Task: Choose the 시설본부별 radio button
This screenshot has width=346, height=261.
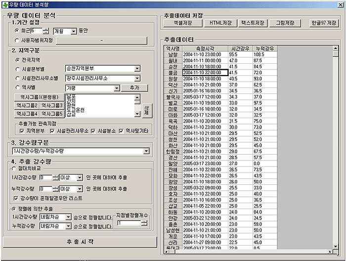Action: click(17, 69)
